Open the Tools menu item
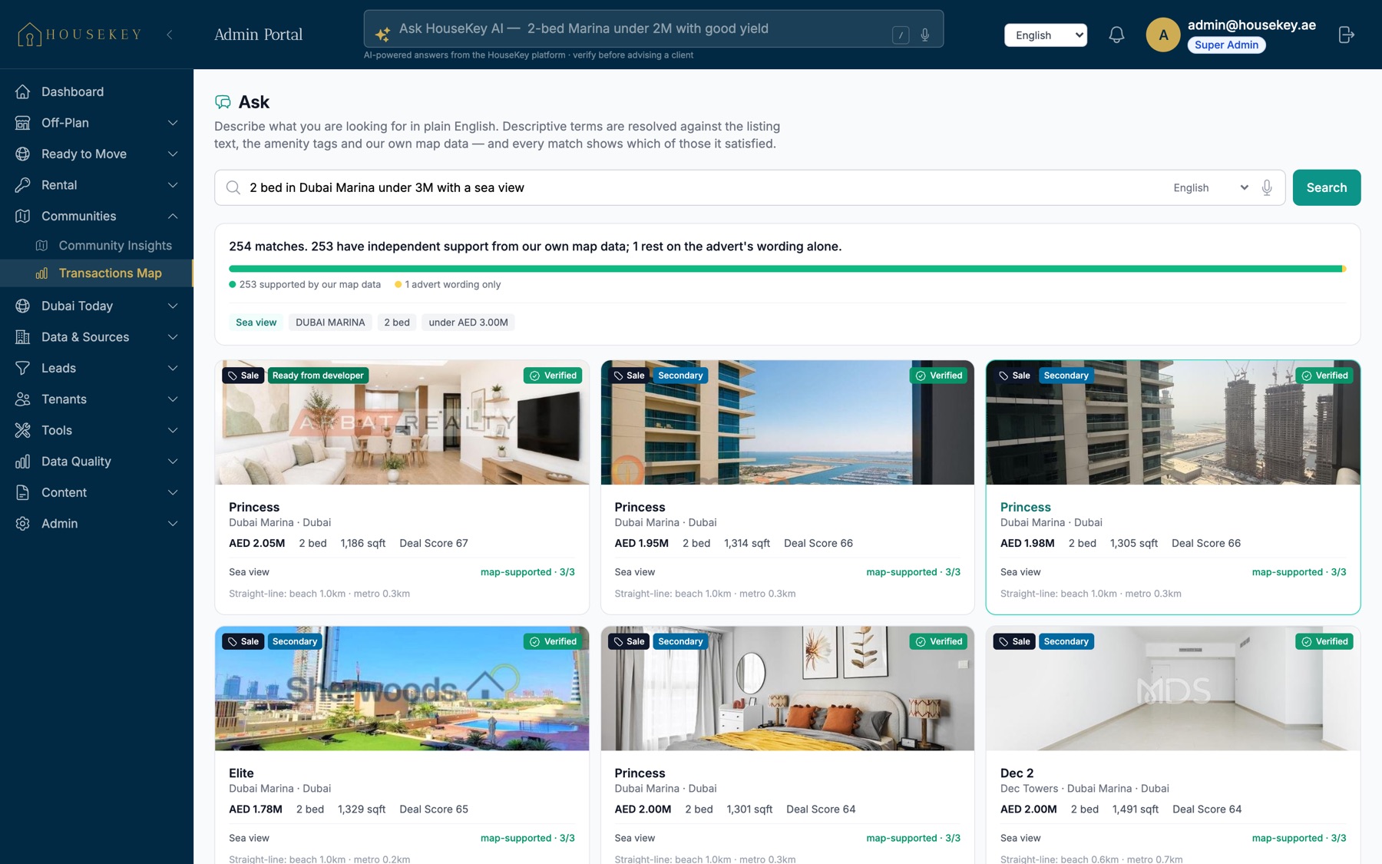This screenshot has width=1382, height=864. (97, 430)
